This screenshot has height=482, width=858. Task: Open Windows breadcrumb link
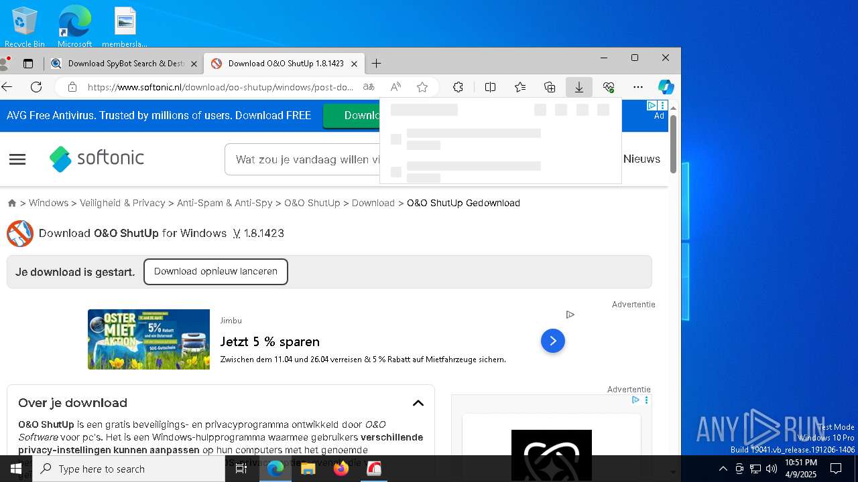pyautogui.click(x=48, y=203)
